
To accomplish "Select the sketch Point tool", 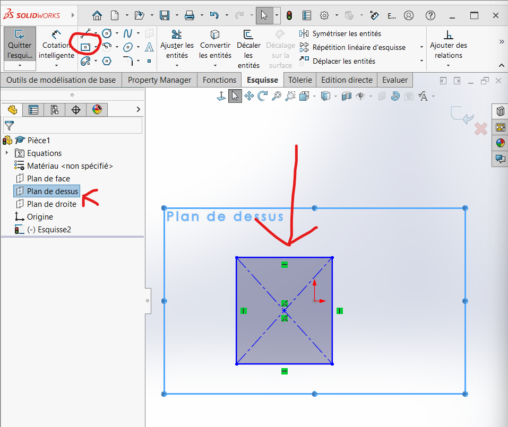I will click(x=149, y=61).
